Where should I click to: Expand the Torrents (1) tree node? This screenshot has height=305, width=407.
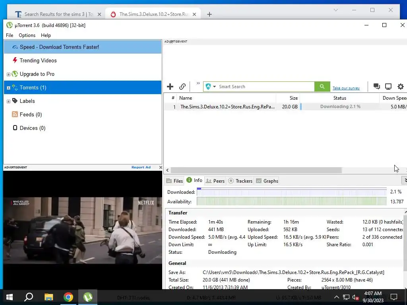tap(8, 88)
